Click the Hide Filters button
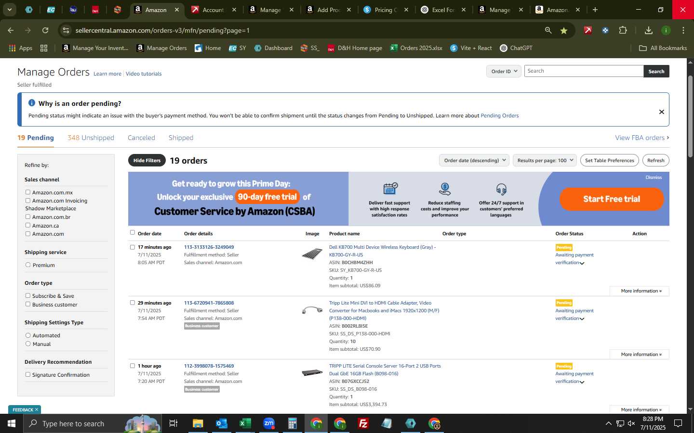 click(147, 160)
